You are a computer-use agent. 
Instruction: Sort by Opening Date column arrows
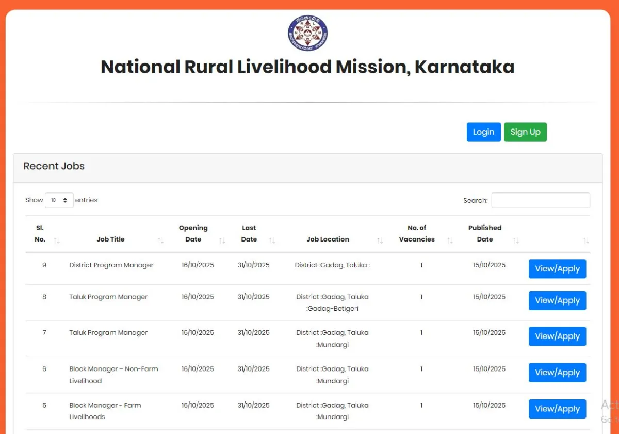(x=222, y=240)
